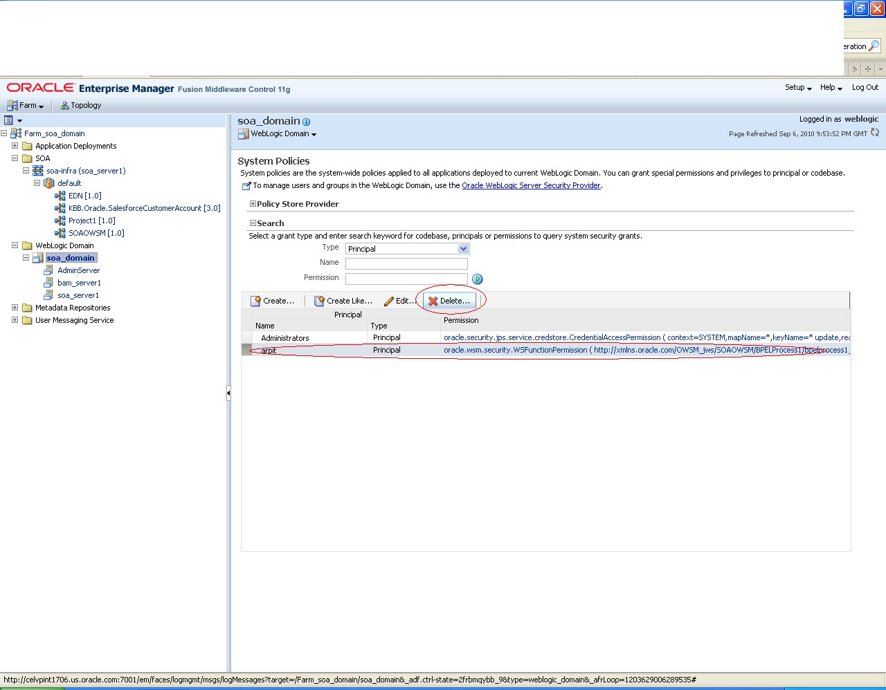Collapse the default partition node

pos(37,183)
